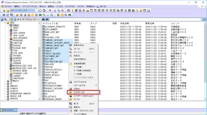Screen dimensions: 207x115
Task: Sort by the 作成日時 column header
Action: tap(125, 23)
